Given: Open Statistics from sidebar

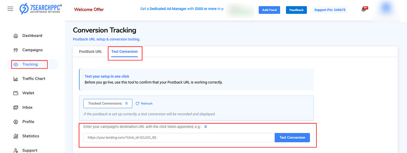Looking at the screenshot, I should [31, 136].
